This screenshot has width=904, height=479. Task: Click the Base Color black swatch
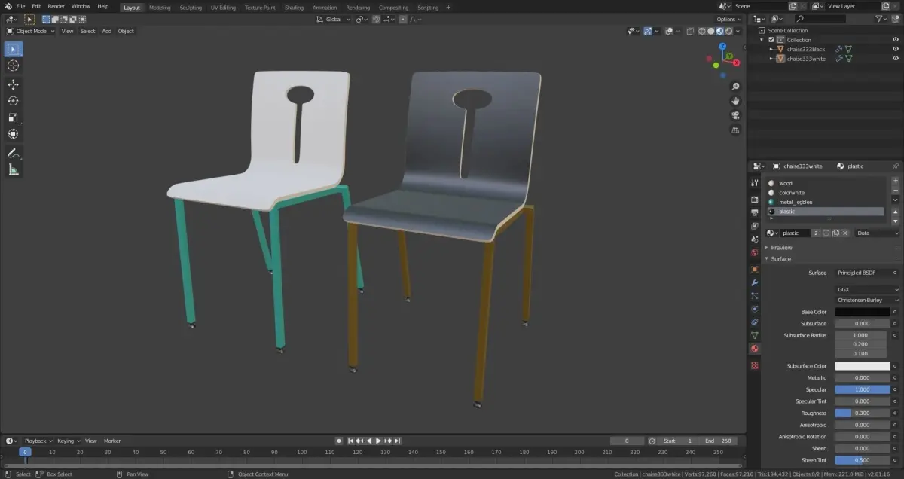(862, 312)
